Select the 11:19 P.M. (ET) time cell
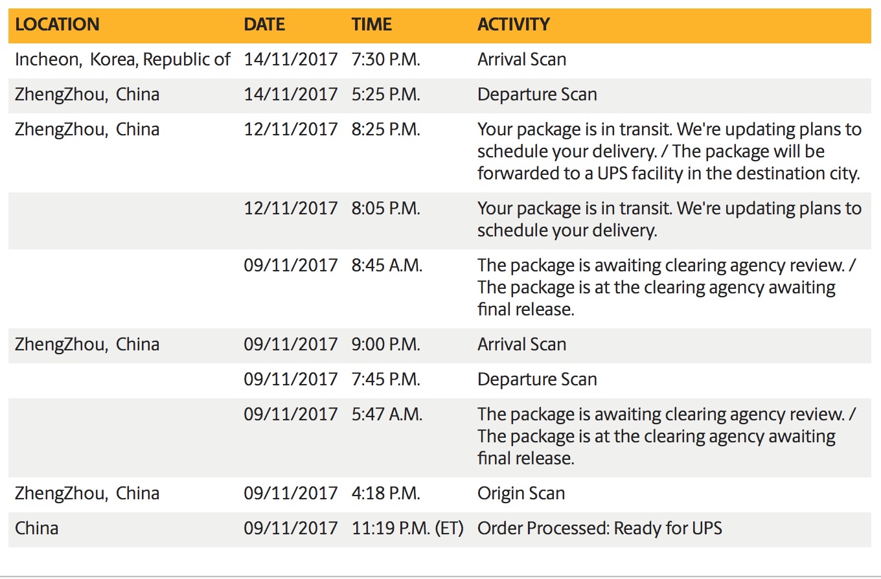This screenshot has width=881, height=579. (408, 528)
